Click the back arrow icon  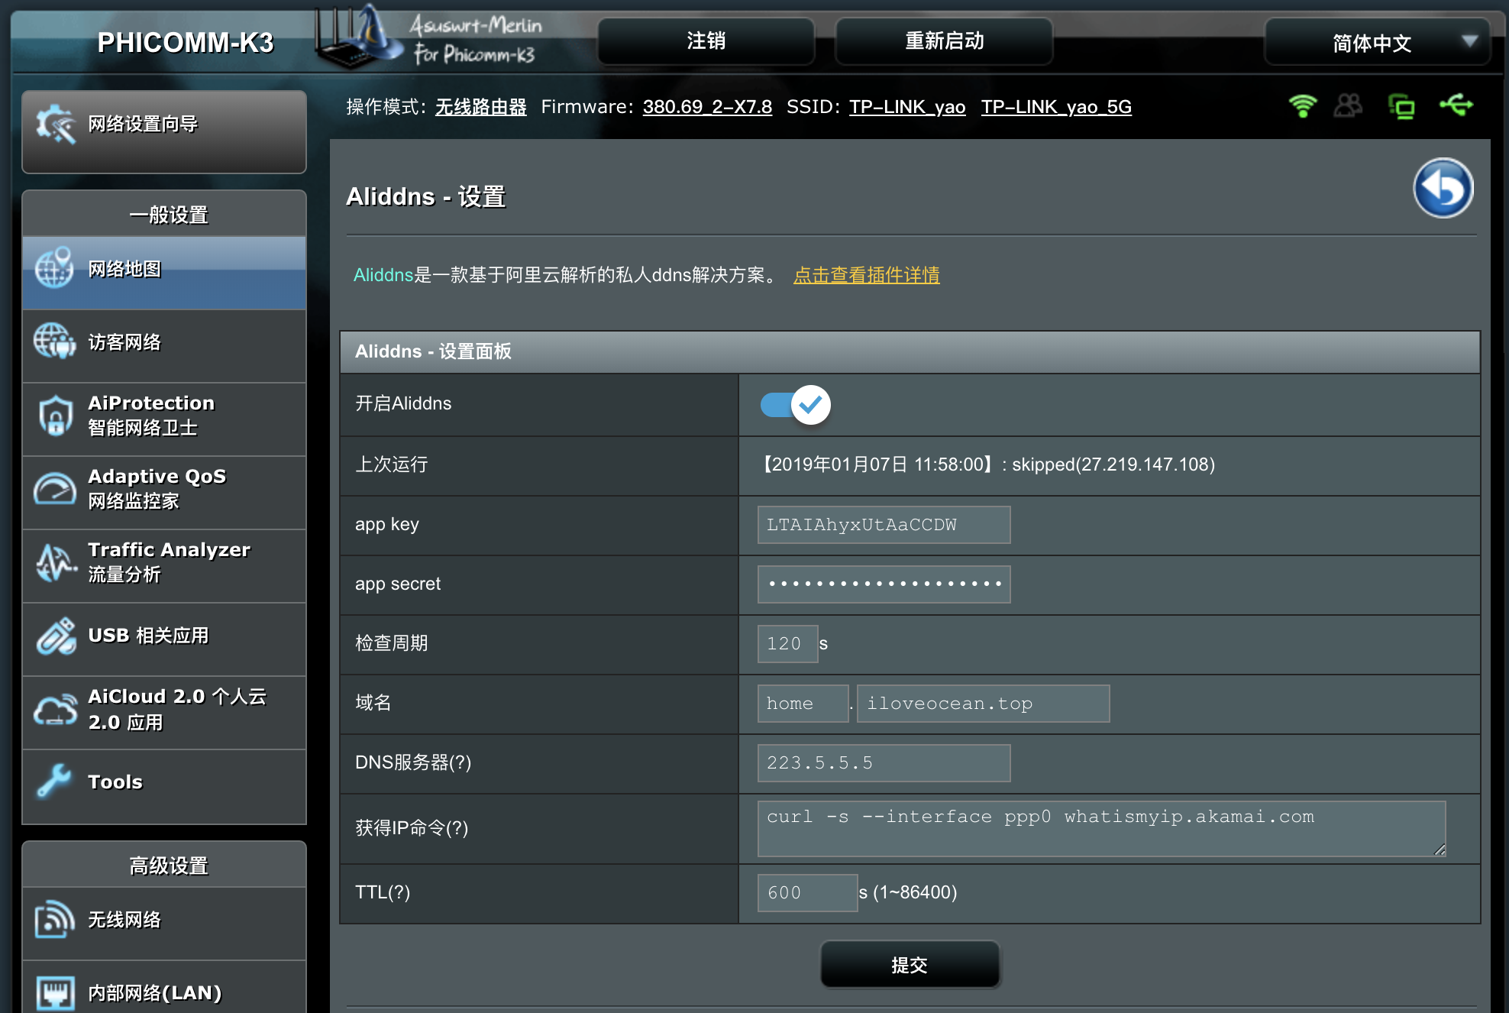(1443, 188)
